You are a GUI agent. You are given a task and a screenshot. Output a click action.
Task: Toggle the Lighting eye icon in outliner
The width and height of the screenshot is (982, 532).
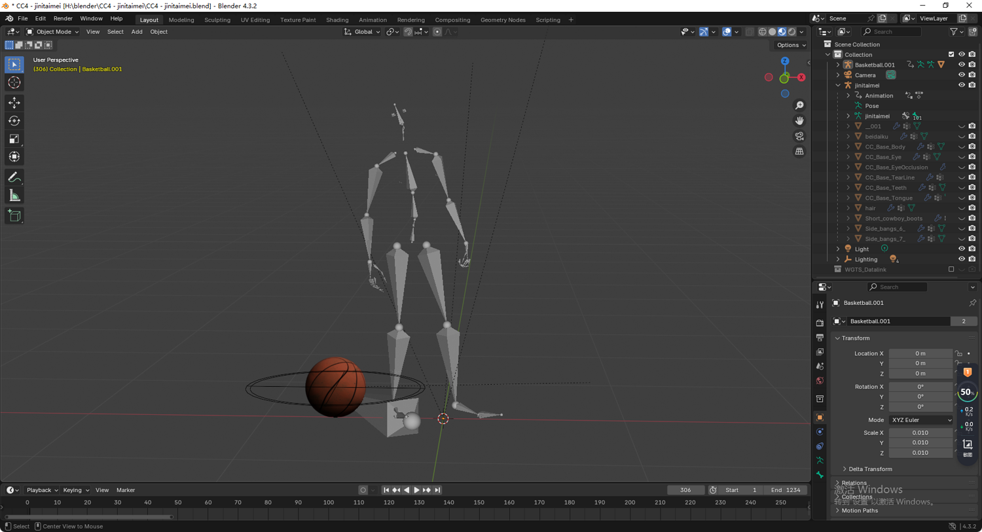coord(962,259)
